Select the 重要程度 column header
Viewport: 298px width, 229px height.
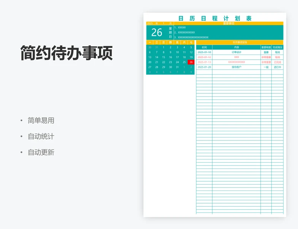(266, 47)
